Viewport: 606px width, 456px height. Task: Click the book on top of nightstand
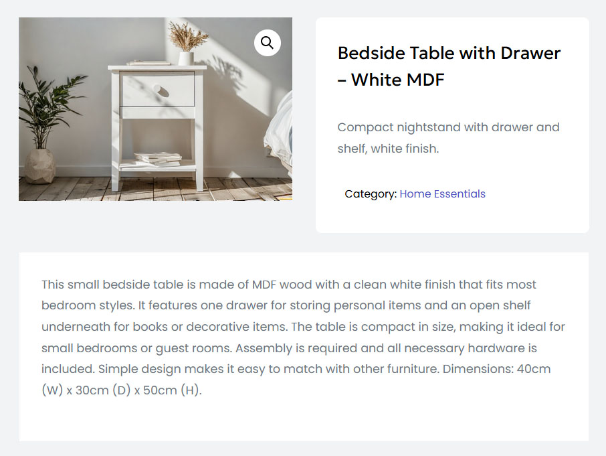coord(148,63)
